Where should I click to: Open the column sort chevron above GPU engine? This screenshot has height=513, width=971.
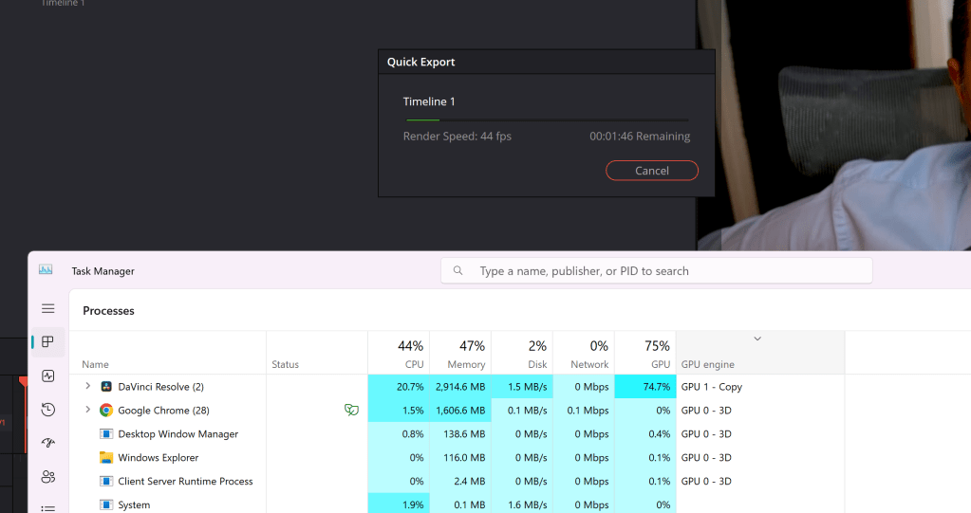(757, 339)
